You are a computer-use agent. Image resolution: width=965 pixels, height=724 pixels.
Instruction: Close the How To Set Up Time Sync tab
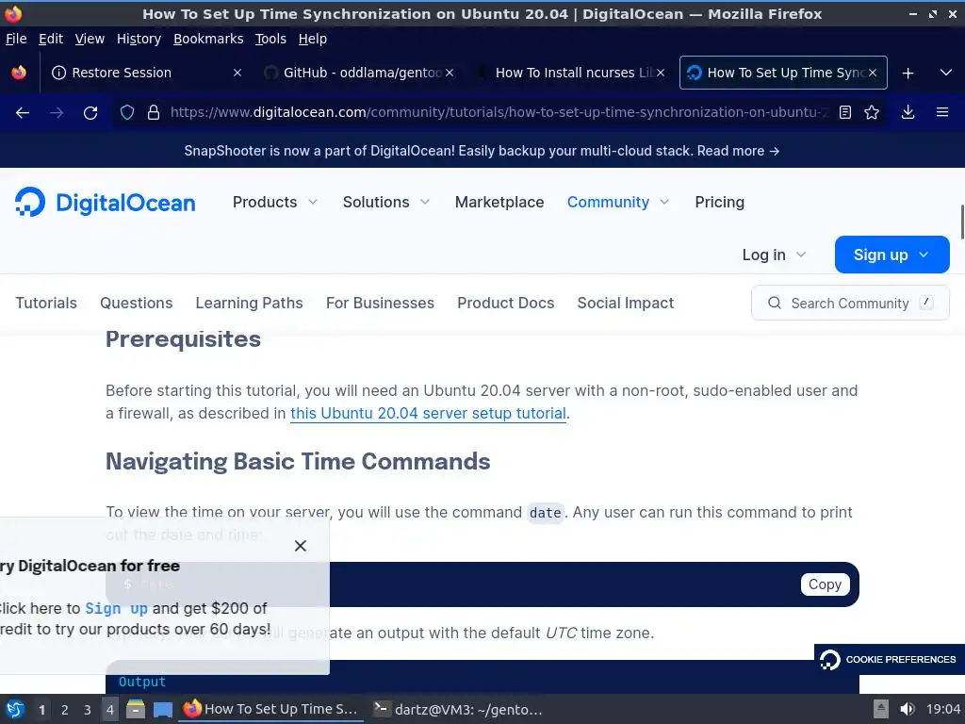point(873,73)
